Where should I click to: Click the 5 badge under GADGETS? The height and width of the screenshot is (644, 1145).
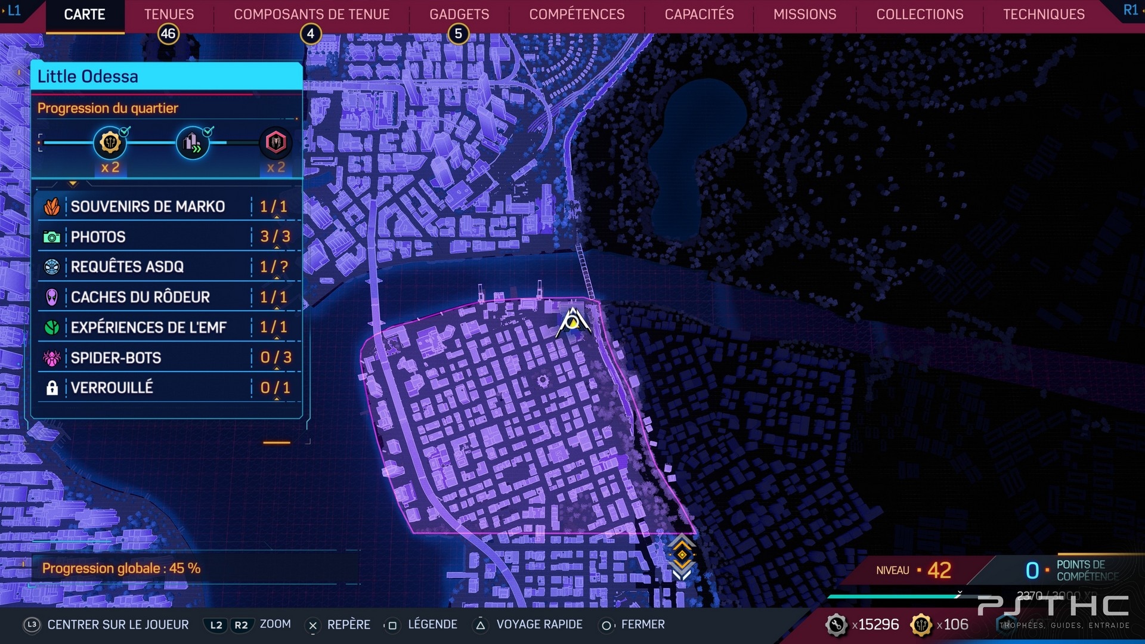(x=458, y=34)
